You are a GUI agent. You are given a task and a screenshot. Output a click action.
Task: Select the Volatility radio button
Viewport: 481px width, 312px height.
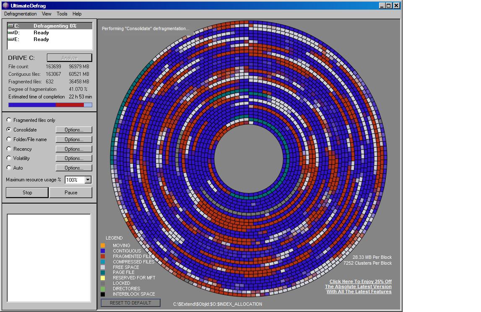(9, 158)
